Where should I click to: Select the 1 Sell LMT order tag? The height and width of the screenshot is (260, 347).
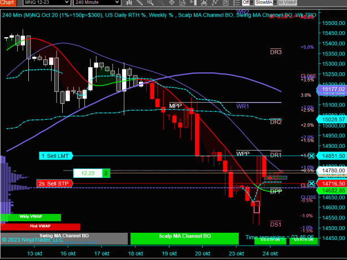56,156
